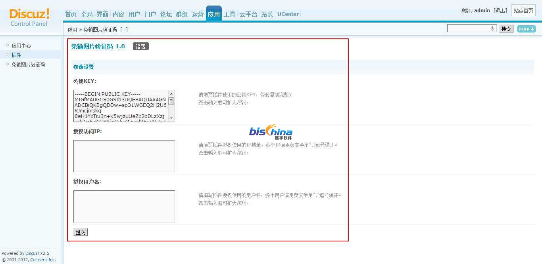
Task: Open the 内容 menu tab
Action: point(118,14)
